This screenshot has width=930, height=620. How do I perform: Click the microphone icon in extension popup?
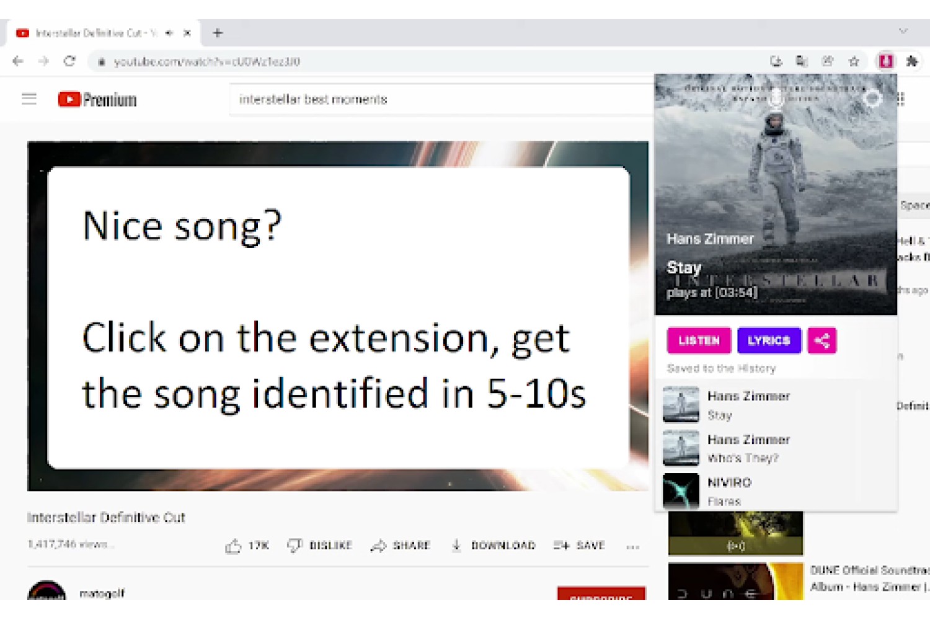776,99
